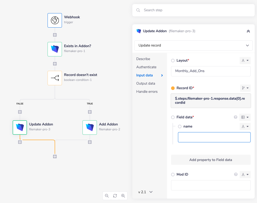Select the FileMaker icon on Exists in Addon step
The height and width of the screenshot is (203, 257).
(x=55, y=49)
